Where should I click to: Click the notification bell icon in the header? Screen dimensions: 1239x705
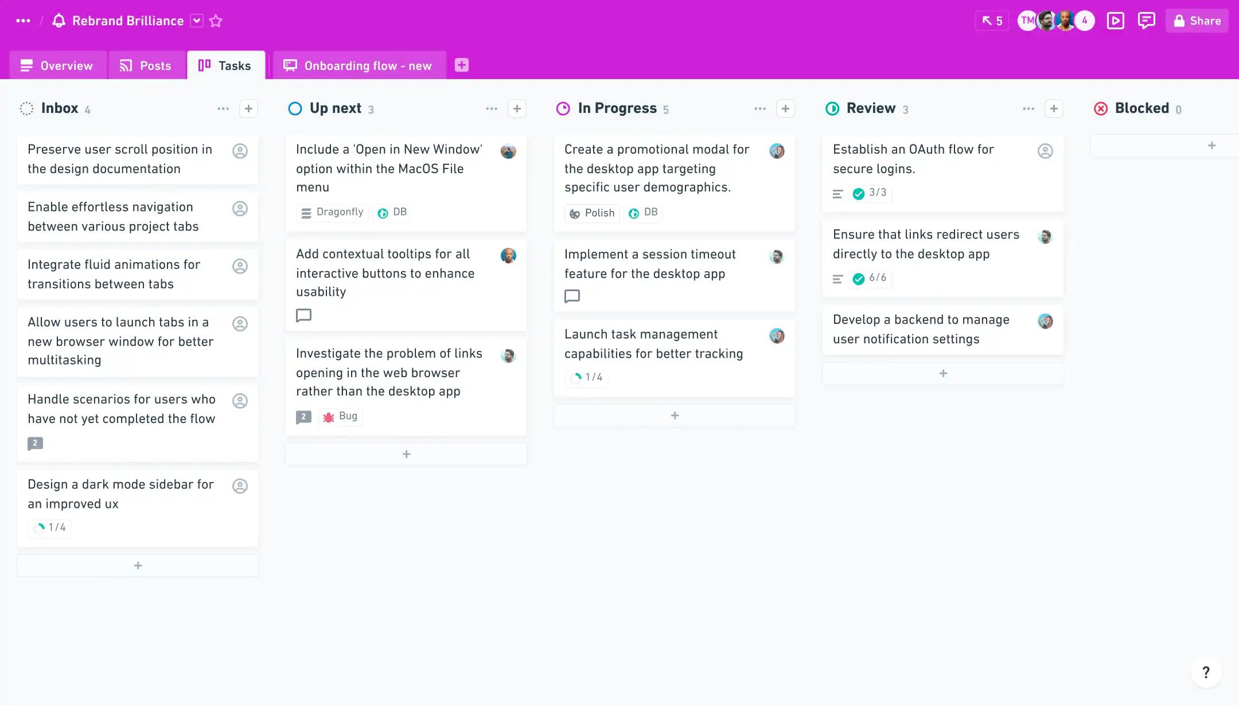(59, 21)
